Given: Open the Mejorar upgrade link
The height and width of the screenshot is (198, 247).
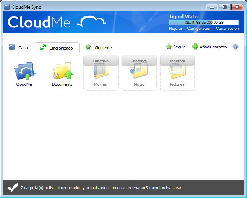Looking at the screenshot, I should click(x=175, y=29).
